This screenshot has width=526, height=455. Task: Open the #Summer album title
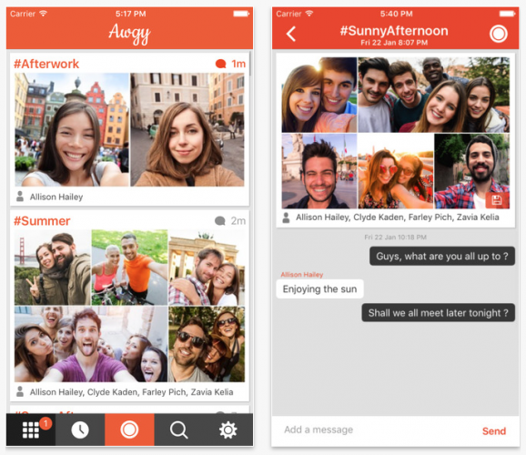click(x=42, y=221)
